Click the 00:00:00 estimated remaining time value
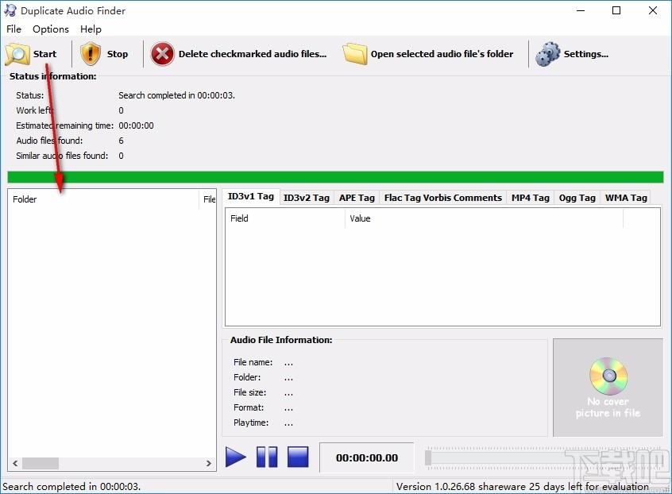The height and width of the screenshot is (494, 672). pyautogui.click(x=136, y=125)
